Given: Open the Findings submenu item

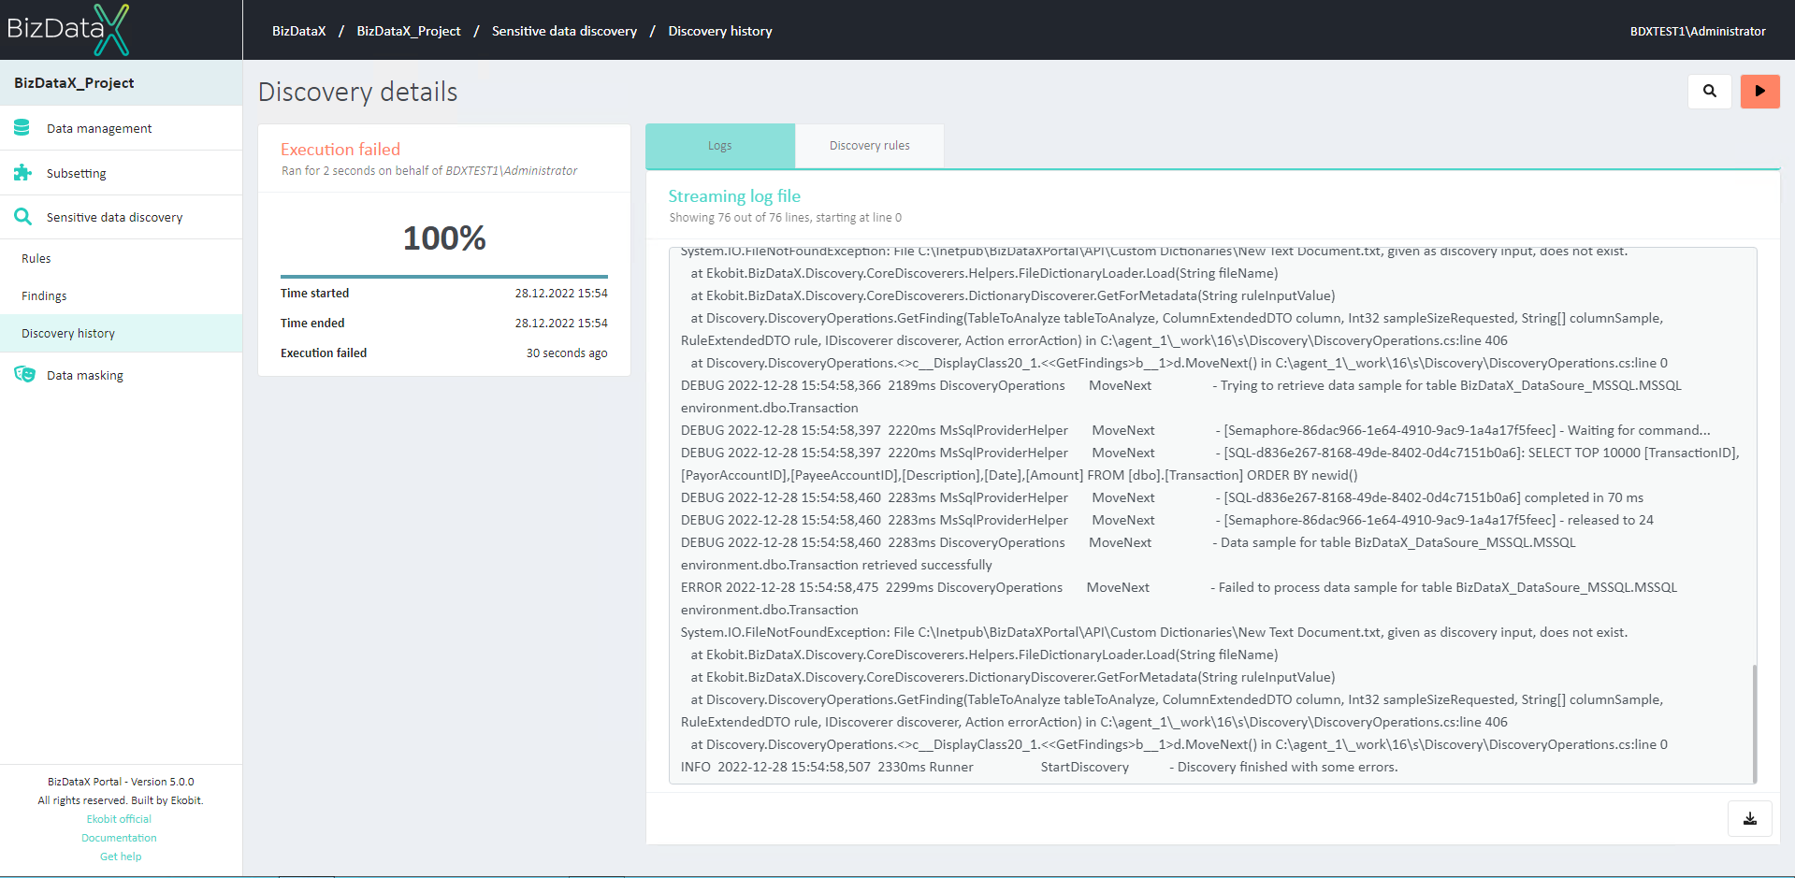Looking at the screenshot, I should [122, 295].
